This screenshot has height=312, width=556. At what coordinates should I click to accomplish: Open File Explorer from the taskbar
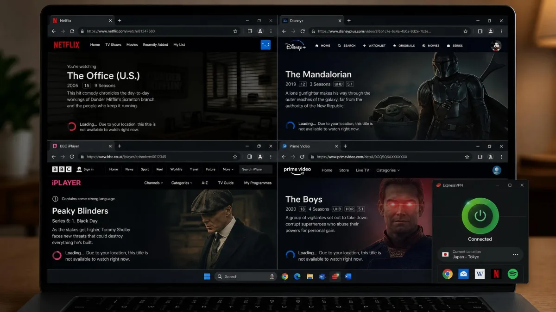point(310,276)
